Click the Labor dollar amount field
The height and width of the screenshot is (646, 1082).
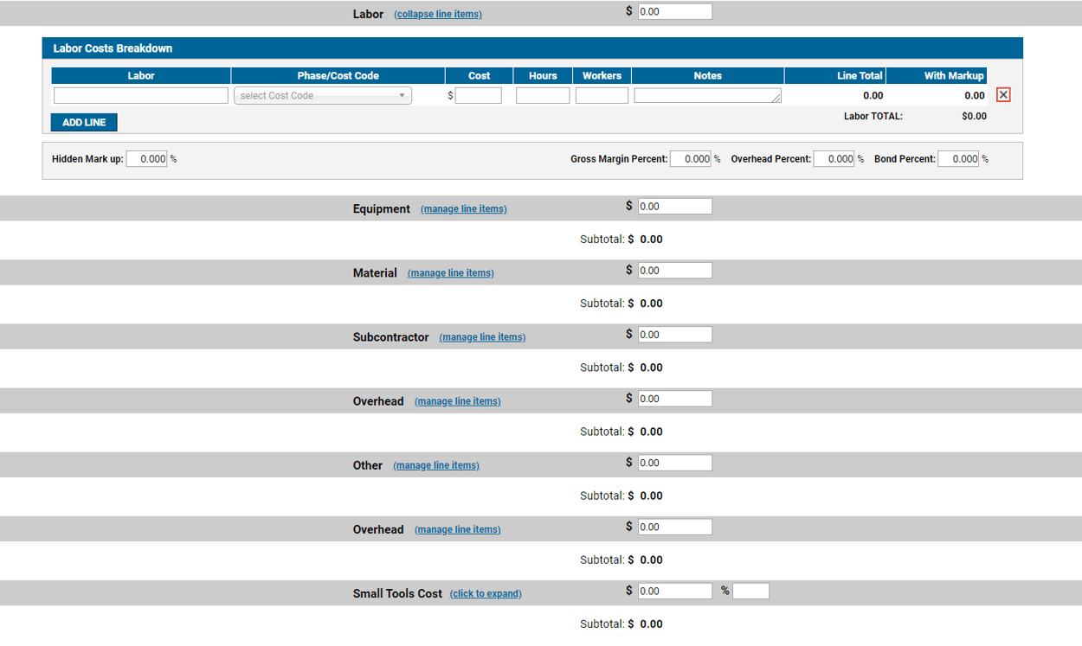pos(675,12)
